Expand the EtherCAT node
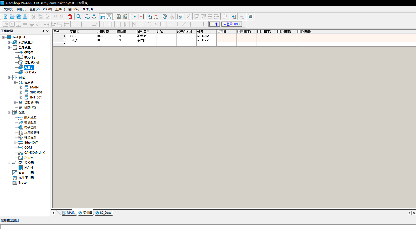The image size is (416, 229). [x=15, y=143]
